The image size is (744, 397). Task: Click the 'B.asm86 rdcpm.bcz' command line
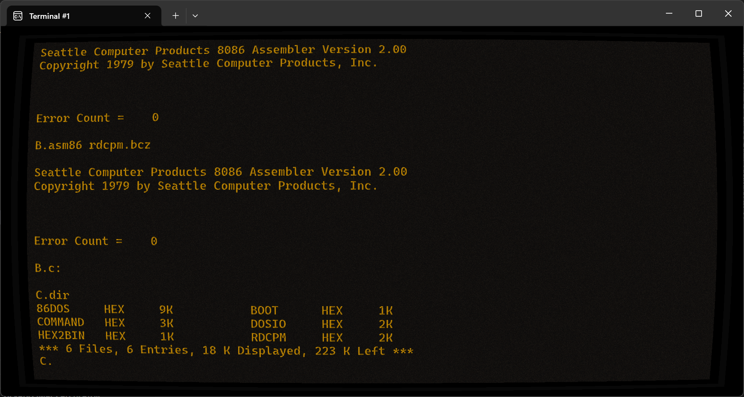[93, 145]
